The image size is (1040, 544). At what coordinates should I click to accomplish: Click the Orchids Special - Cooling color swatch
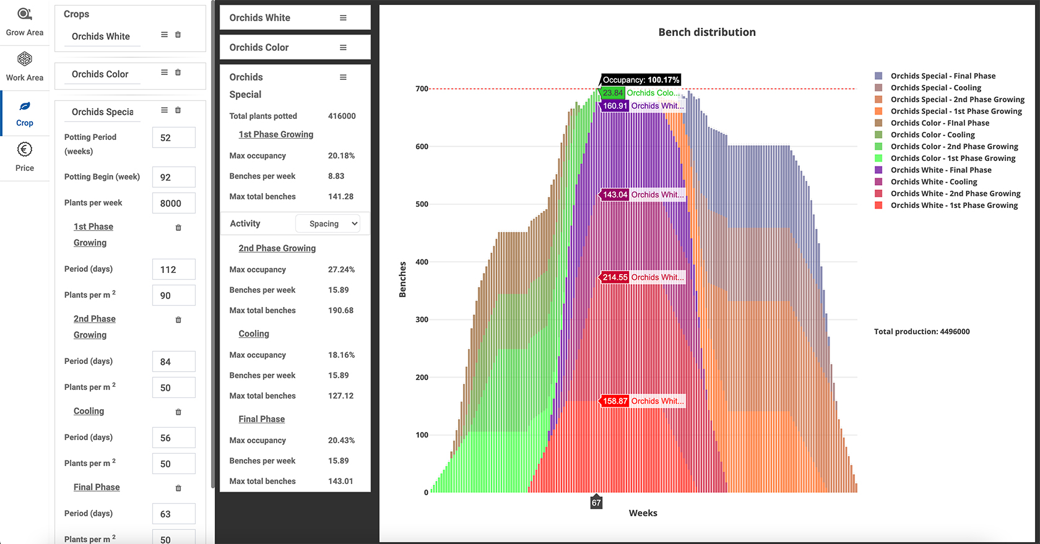tap(878, 88)
